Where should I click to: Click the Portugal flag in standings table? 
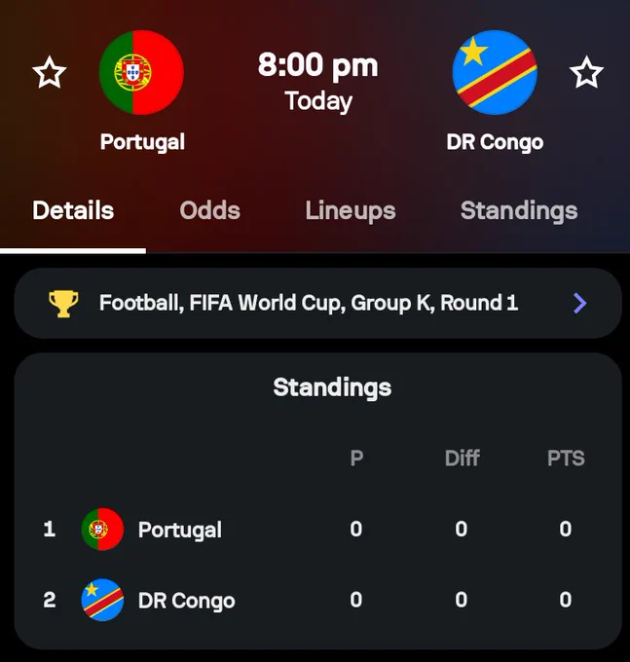(x=102, y=529)
